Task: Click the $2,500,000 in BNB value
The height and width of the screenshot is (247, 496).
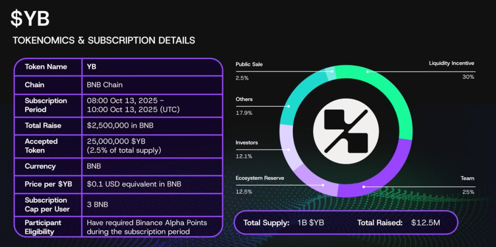Action: [119, 126]
